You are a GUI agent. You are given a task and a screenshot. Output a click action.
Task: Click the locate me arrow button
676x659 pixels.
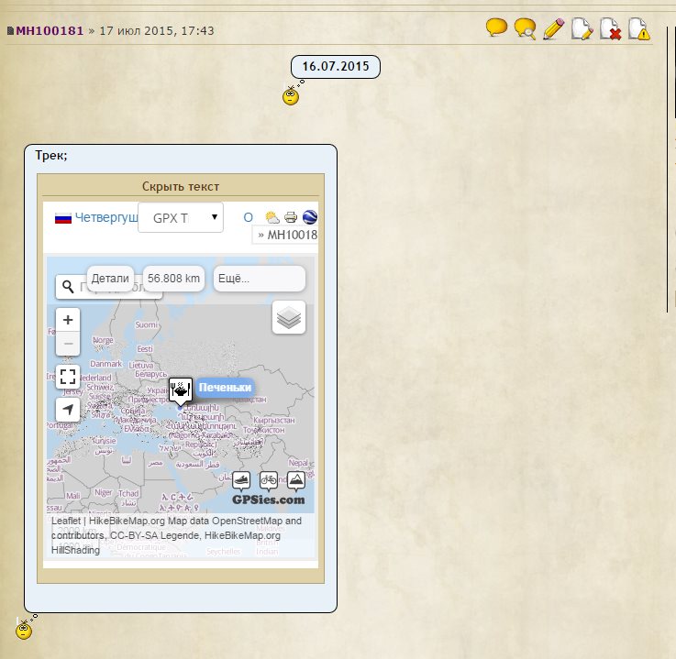[68, 410]
